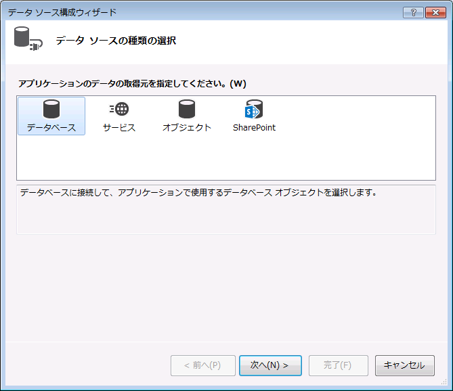Click the description text about データベース接続
The image size is (453, 391).
point(198,193)
